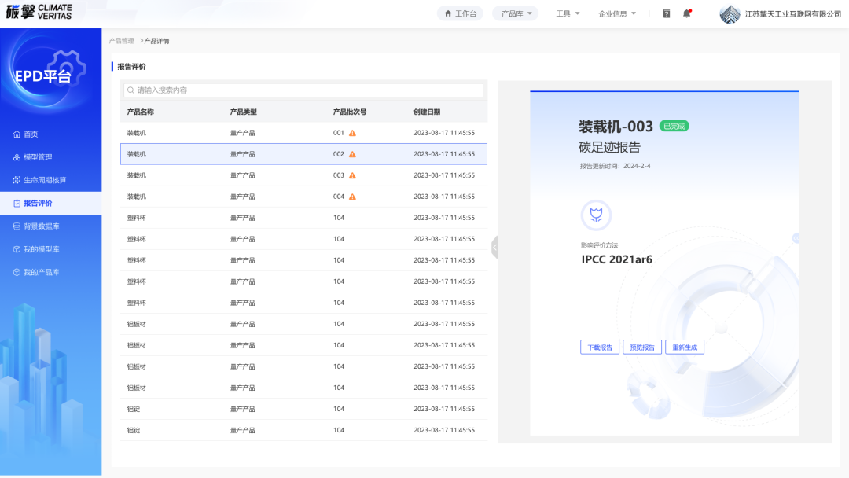Collapse the report preview panel handle
Viewport: 849px width, 478px height.
pos(494,247)
